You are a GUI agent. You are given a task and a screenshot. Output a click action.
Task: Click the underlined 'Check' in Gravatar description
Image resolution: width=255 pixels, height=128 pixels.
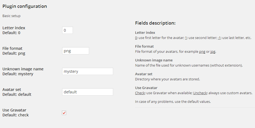tap(140, 93)
